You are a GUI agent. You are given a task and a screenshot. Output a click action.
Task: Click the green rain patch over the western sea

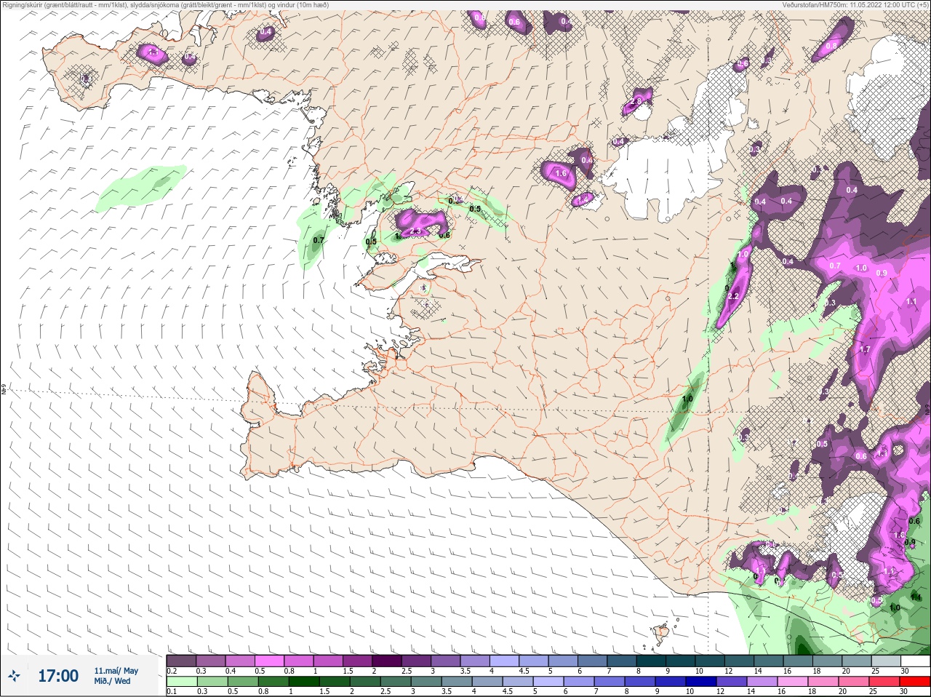pos(140,188)
